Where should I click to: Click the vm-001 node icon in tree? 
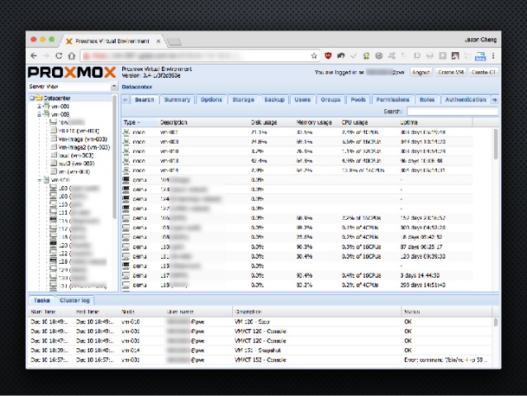click(x=47, y=106)
